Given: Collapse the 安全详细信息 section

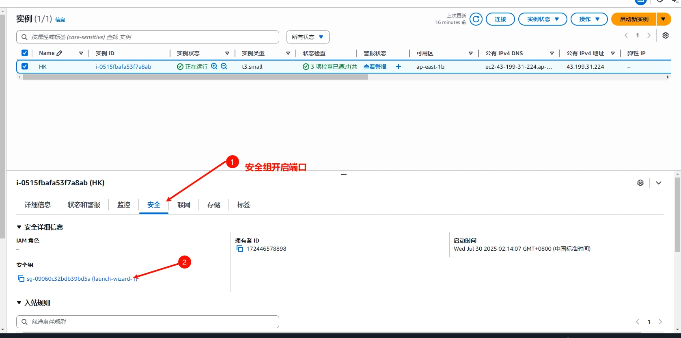Looking at the screenshot, I should (x=19, y=227).
